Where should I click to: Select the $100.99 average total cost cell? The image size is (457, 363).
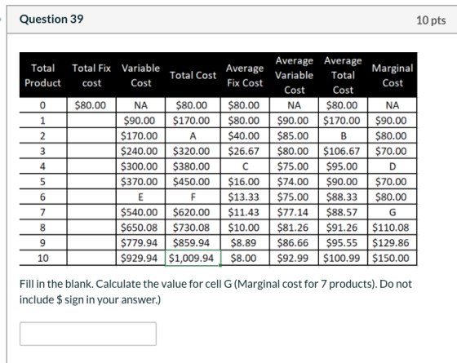pyautogui.click(x=344, y=258)
